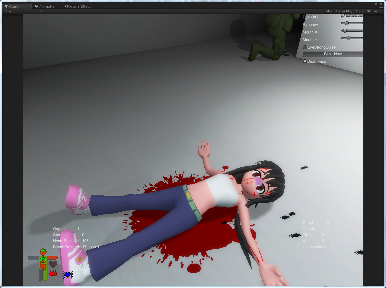The height and width of the screenshot is (288, 386).
Task: Click the Mouth Y slider handle
Action: (x=349, y=38)
